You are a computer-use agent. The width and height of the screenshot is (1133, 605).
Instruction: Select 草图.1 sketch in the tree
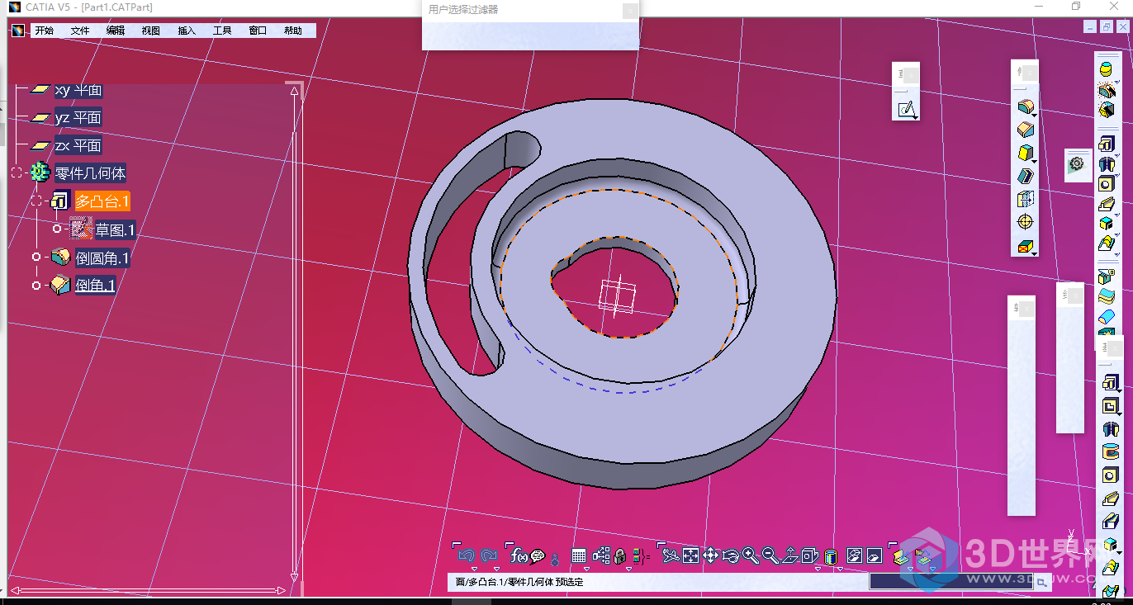tap(116, 229)
